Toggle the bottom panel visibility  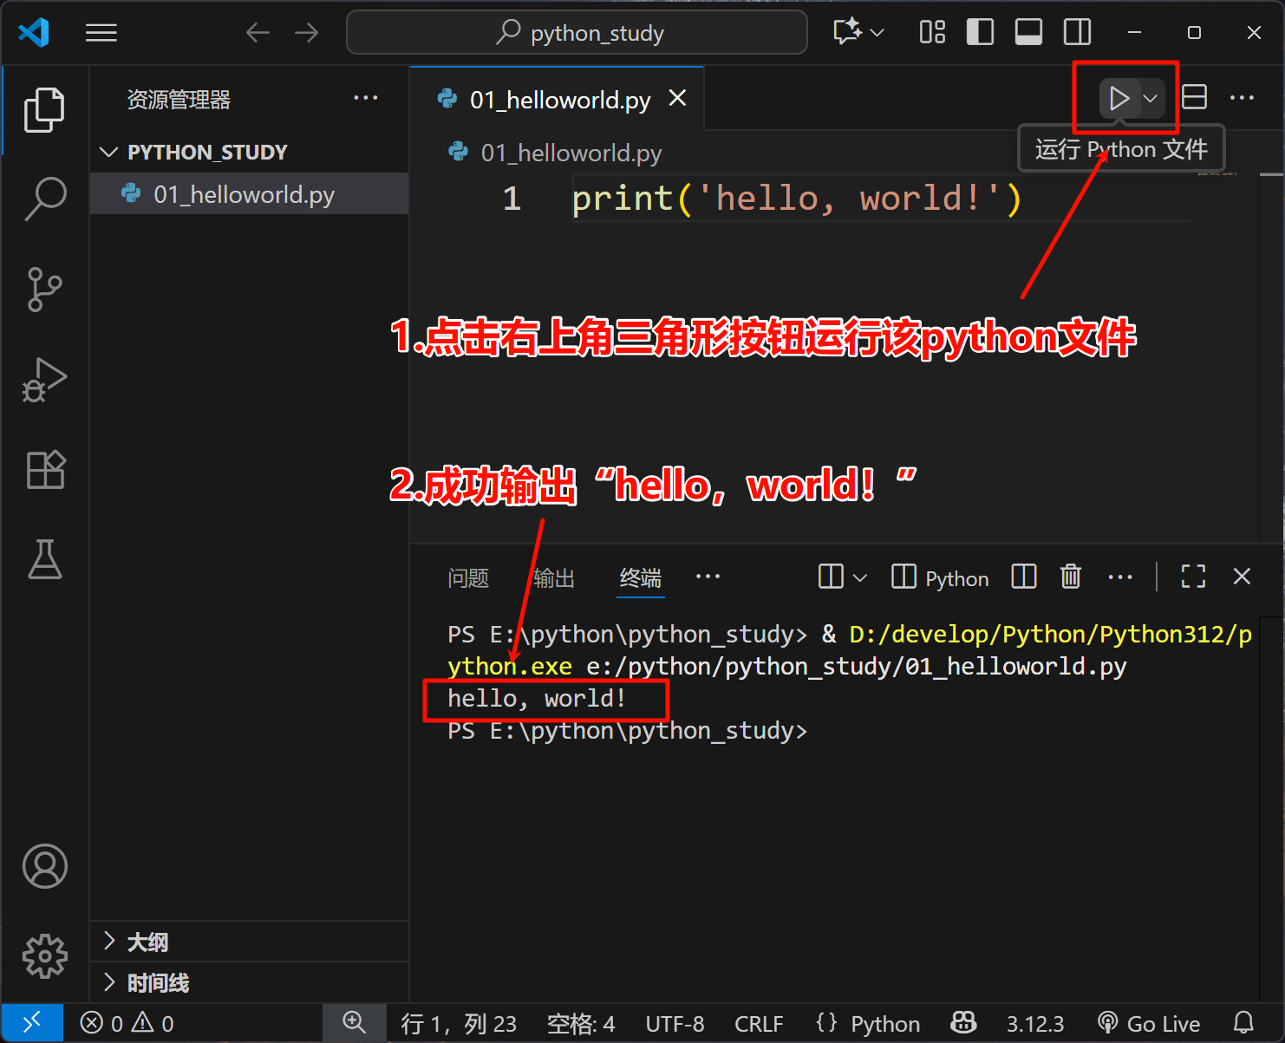point(1028,33)
